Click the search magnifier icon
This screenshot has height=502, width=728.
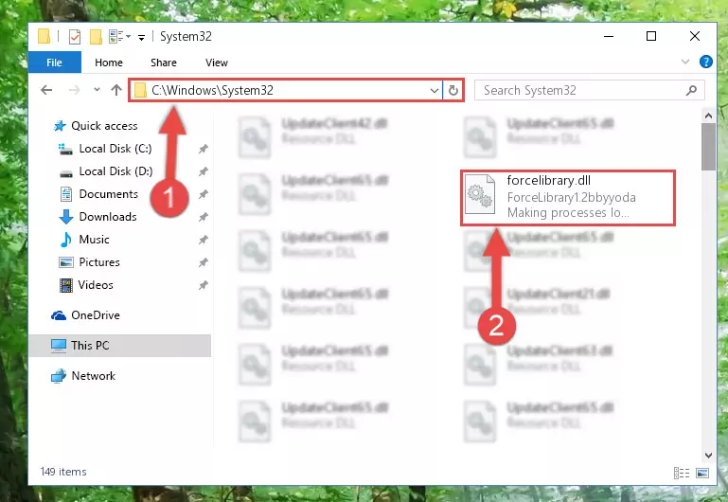(691, 90)
